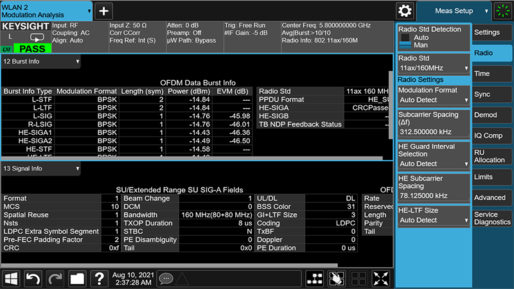The image size is (514, 289).
Task: Expand the Meas Setup menu dropdown
Action: pos(454,11)
